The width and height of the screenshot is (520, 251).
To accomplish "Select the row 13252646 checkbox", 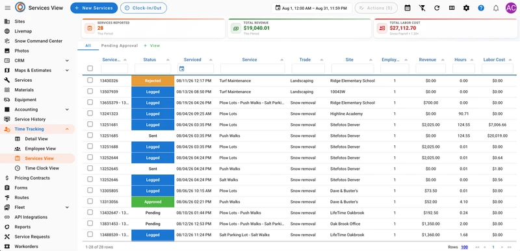I will [x=90, y=179].
